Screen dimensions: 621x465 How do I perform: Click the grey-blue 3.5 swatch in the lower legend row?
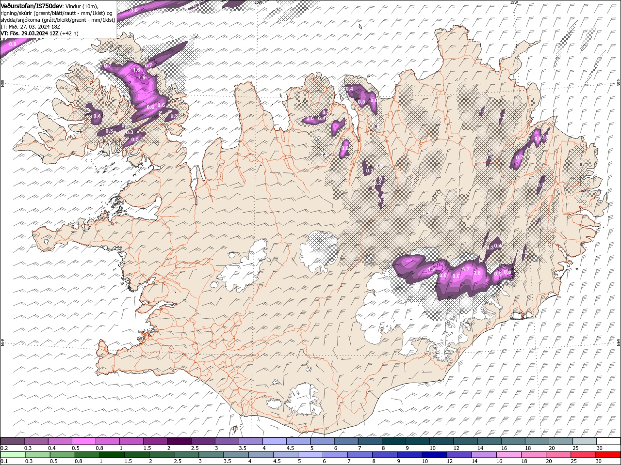click(x=236, y=455)
